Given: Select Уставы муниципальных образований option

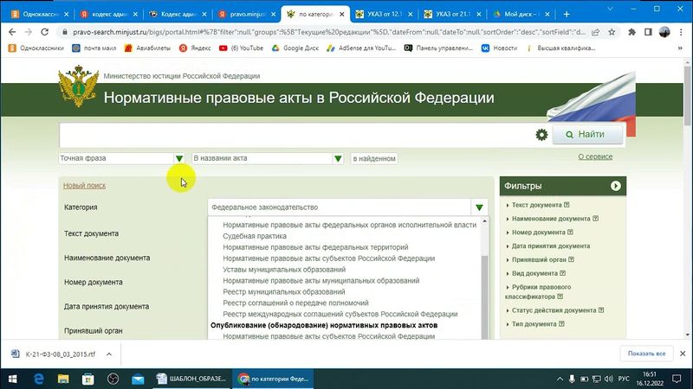Looking at the screenshot, I should coord(284,270).
